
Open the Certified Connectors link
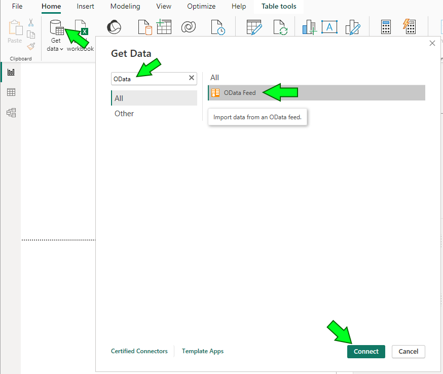tap(139, 351)
